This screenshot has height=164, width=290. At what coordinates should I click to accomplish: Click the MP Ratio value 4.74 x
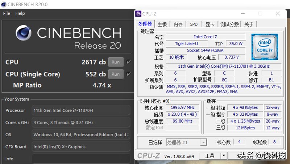click(102, 85)
